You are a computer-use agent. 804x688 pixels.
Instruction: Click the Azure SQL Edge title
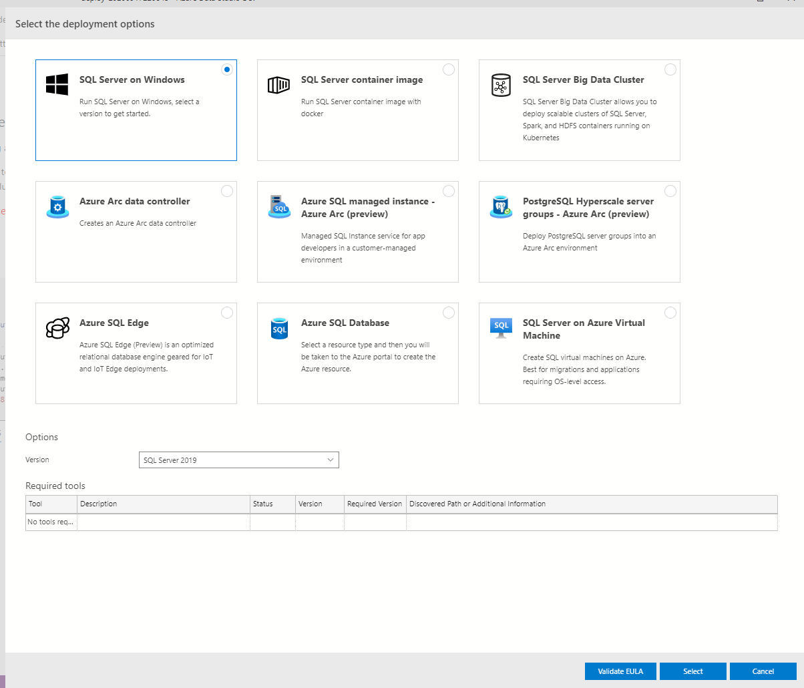pyautogui.click(x=114, y=323)
